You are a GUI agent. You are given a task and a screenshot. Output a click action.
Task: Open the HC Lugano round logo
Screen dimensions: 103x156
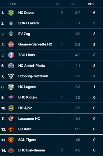[x=11, y=87]
